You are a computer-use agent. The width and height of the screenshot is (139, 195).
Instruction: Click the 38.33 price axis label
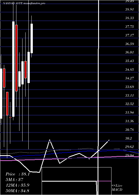pyautogui.click(x=130, y=18)
